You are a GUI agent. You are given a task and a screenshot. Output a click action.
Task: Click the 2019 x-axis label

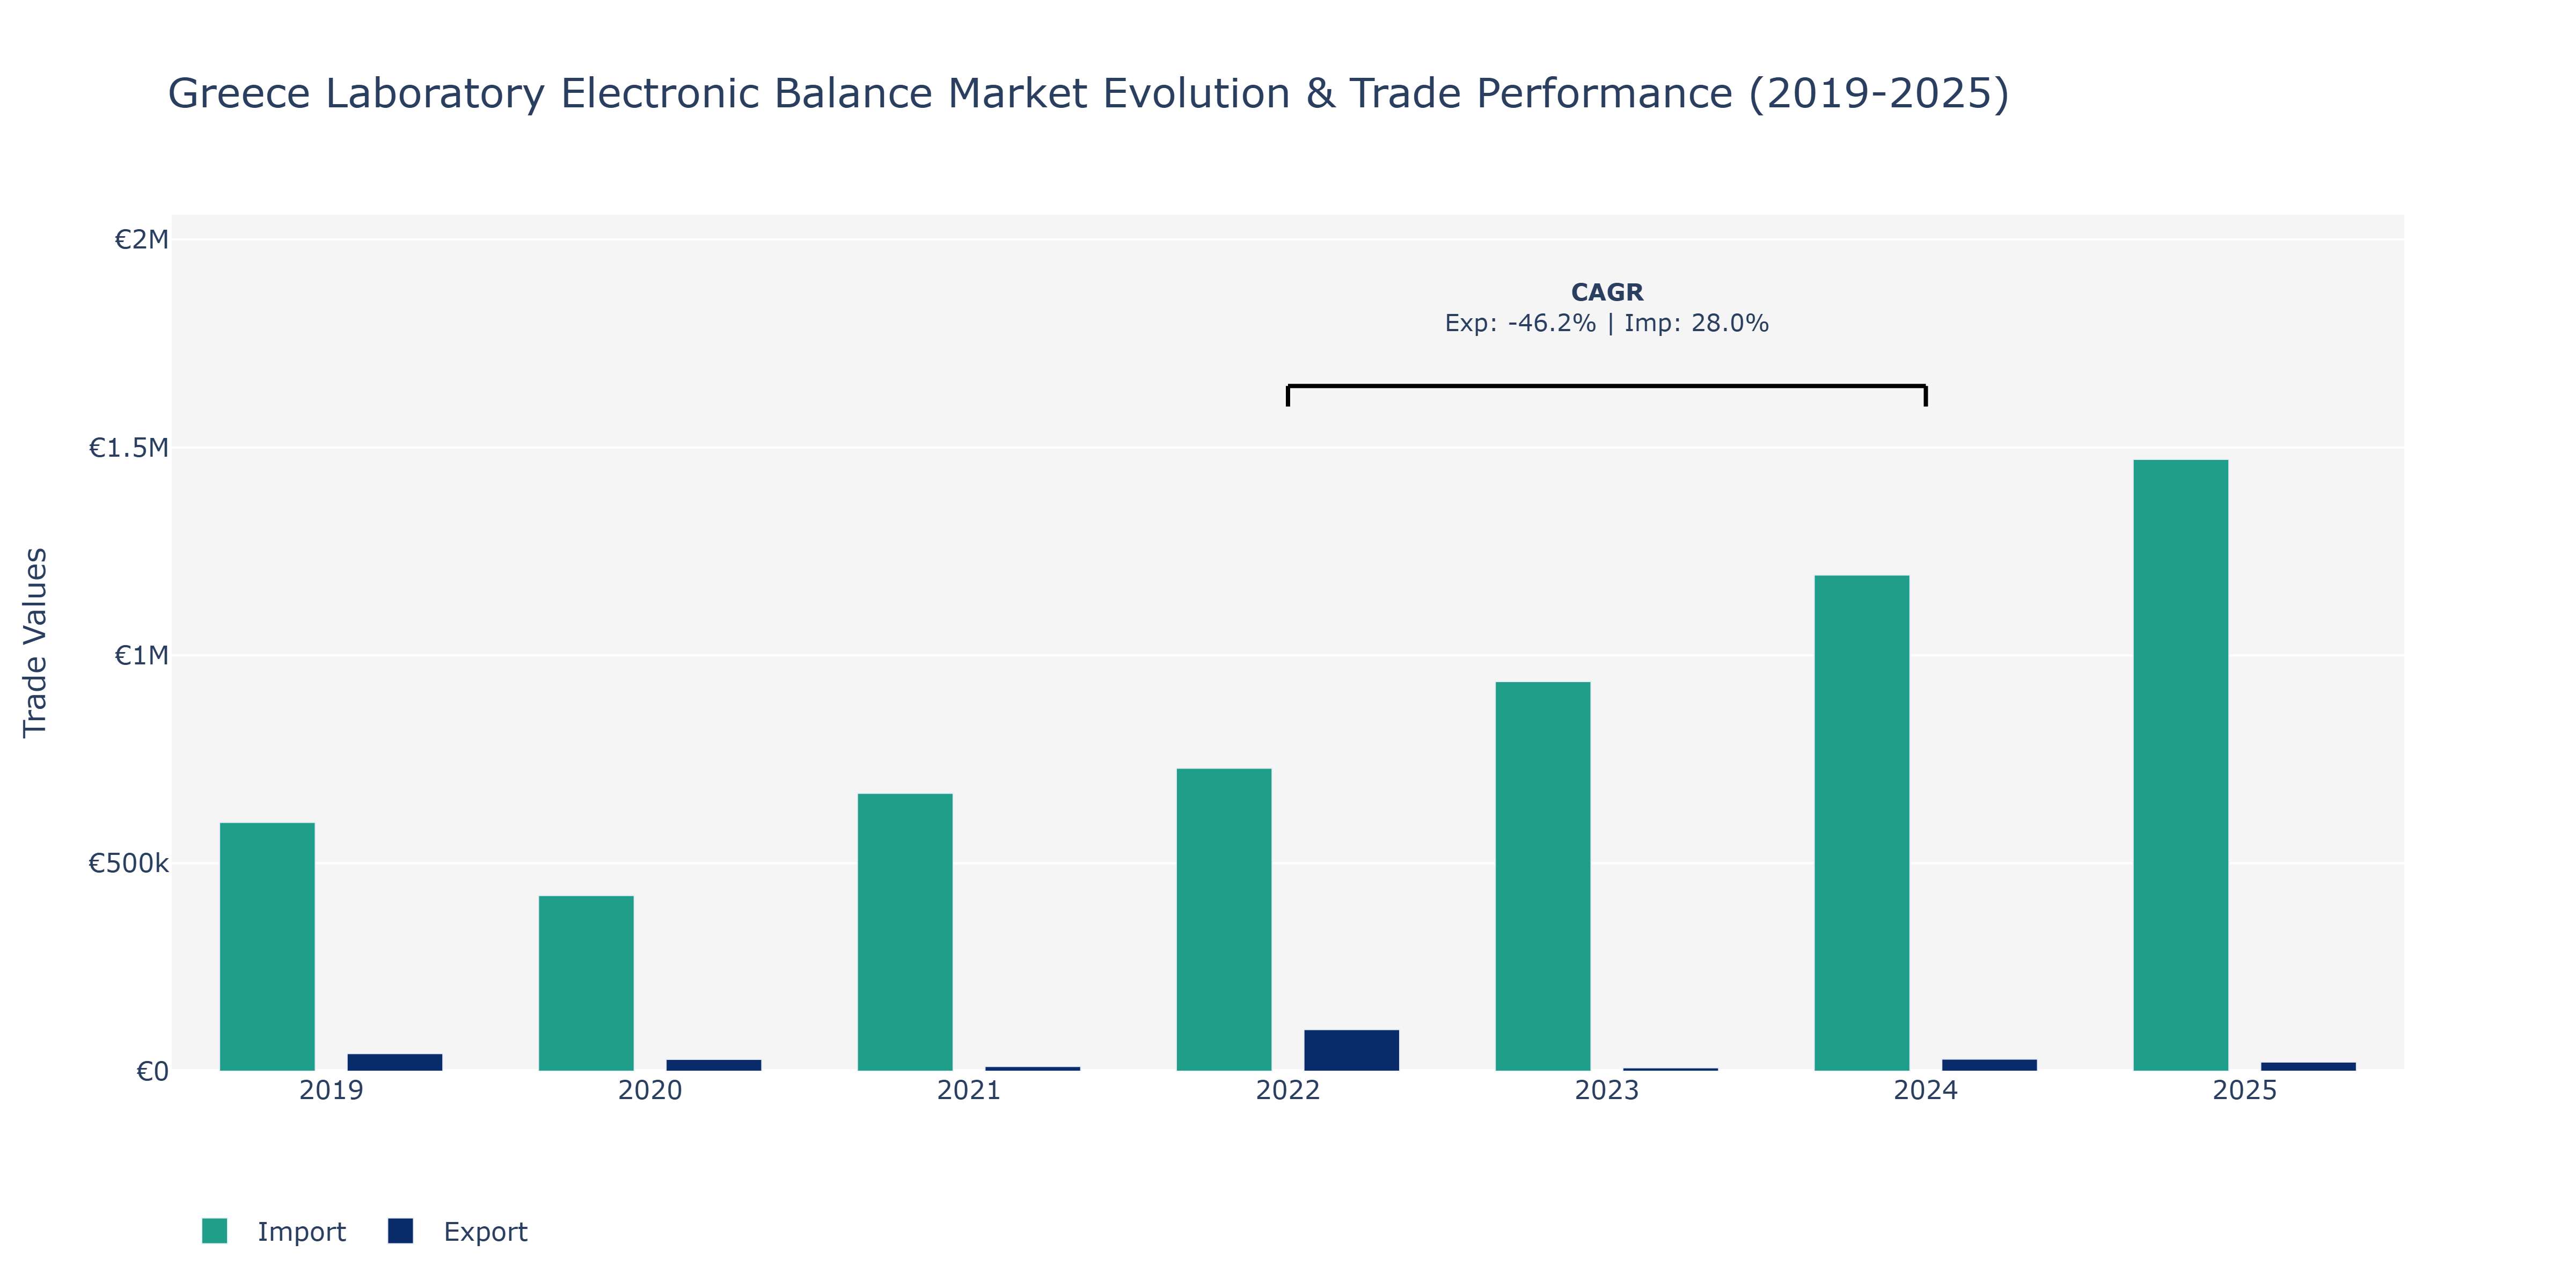pos(331,1090)
